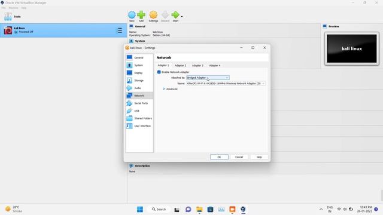Open the adapter Name dropdown
The height and width of the screenshot is (215, 383).
pyautogui.click(x=226, y=84)
